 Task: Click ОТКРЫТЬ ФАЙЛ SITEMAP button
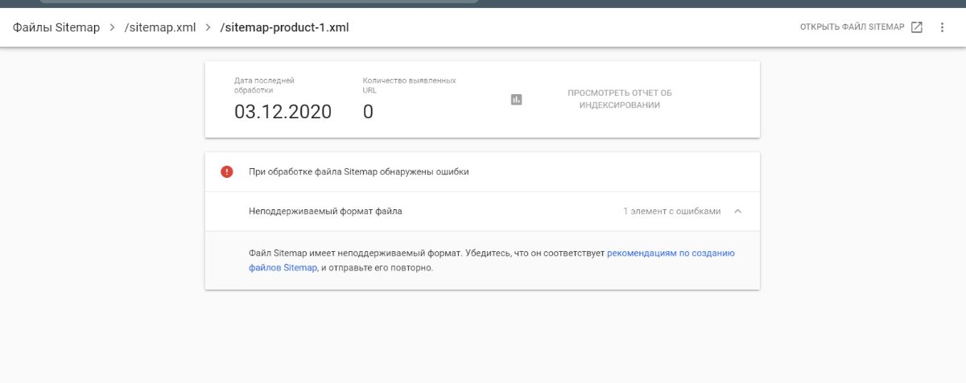click(x=852, y=27)
